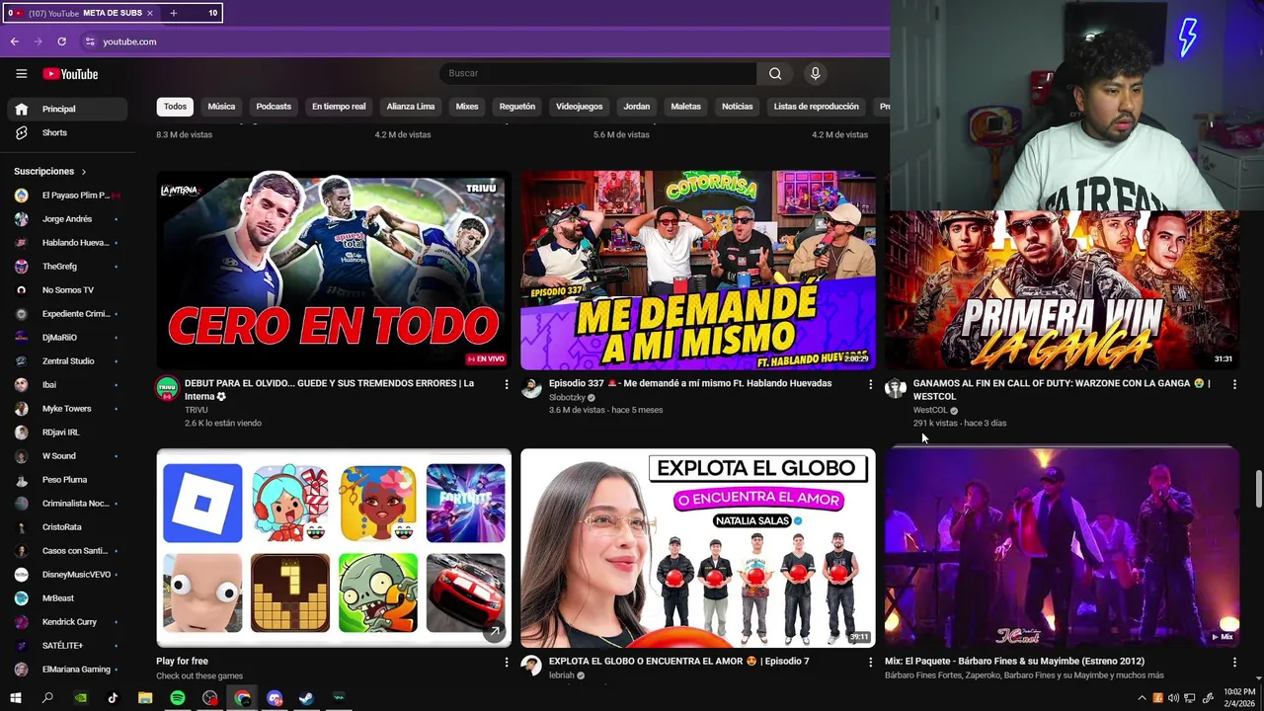Click the page vertical scrollbar thumb

tap(1258, 490)
